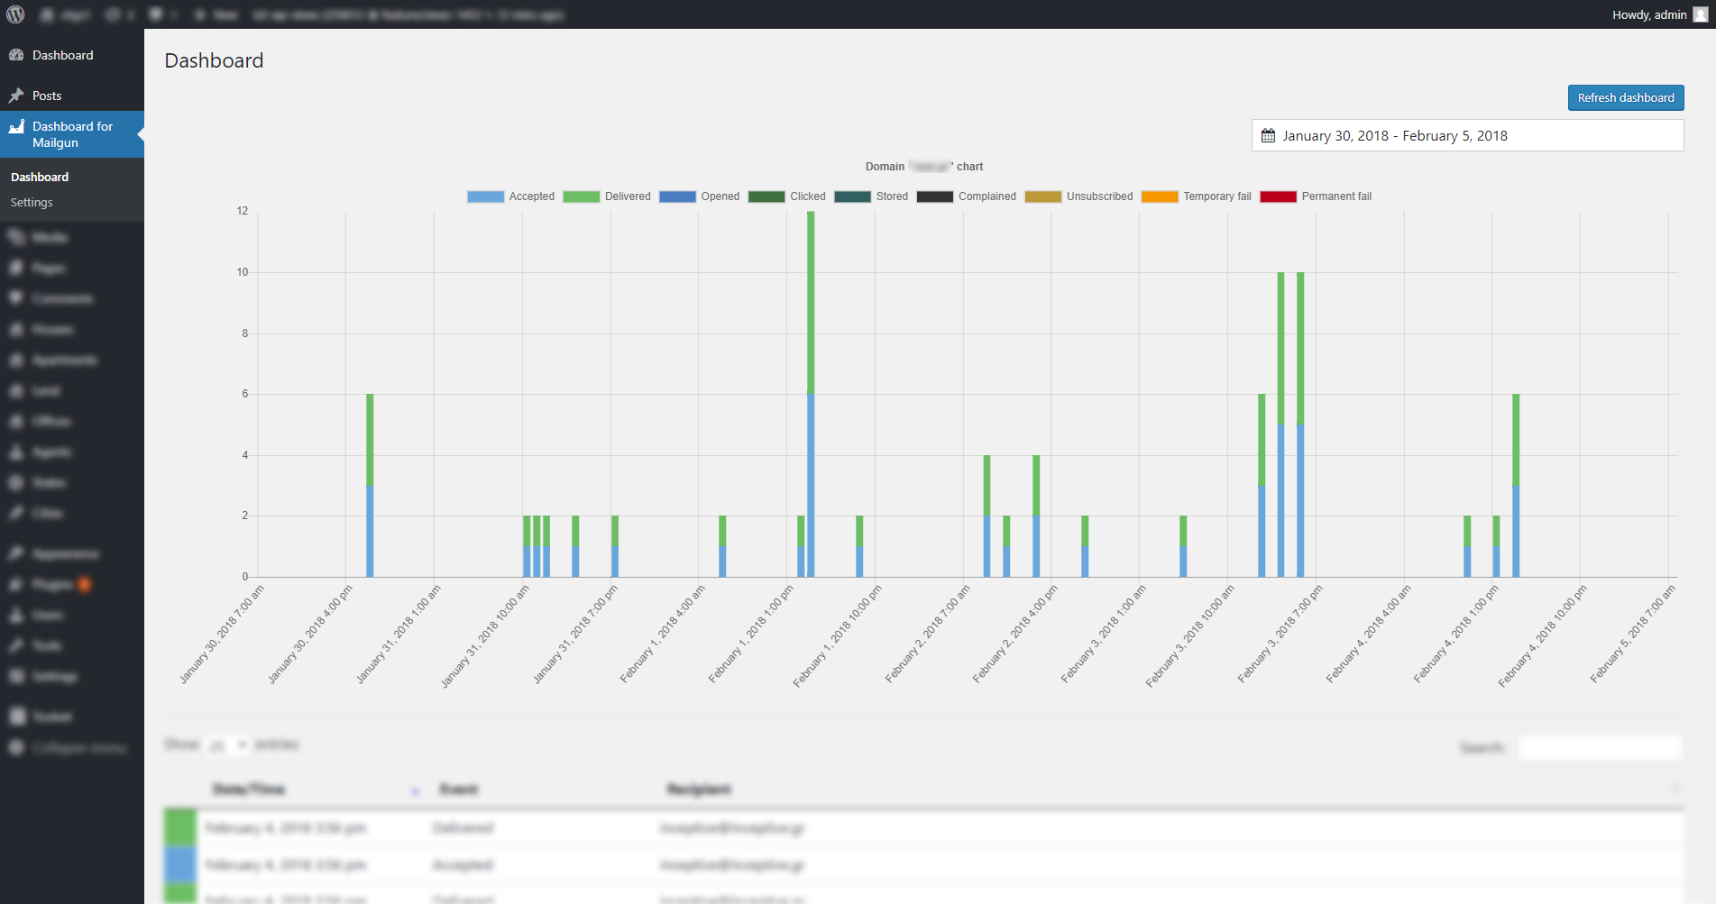Toggle the Clicked dataset legend label

click(808, 196)
